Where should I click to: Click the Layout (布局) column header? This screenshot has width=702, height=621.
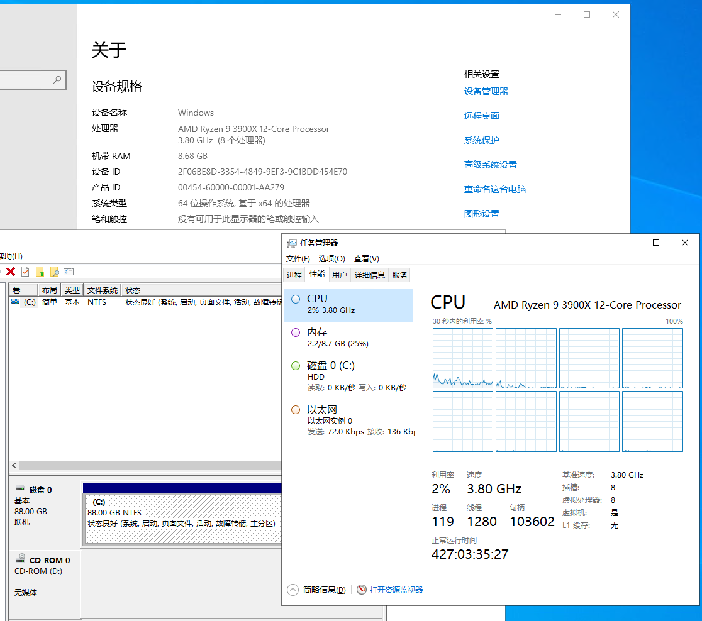pos(49,290)
